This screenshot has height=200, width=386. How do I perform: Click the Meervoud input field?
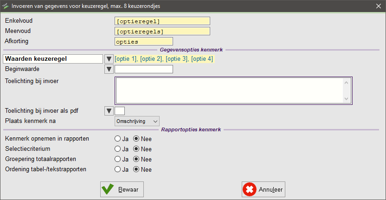(162, 31)
